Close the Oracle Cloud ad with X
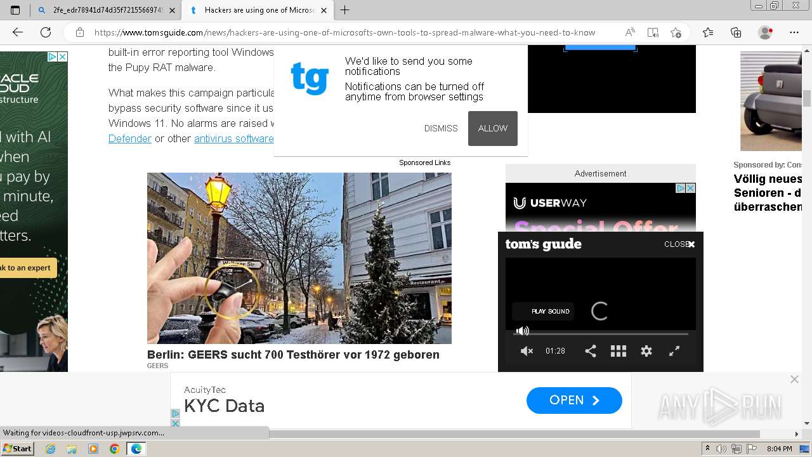The height and width of the screenshot is (457, 812). pyautogui.click(x=63, y=56)
